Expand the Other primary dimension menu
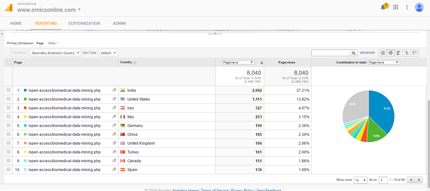This screenshot has height=191, width=430. point(53,43)
